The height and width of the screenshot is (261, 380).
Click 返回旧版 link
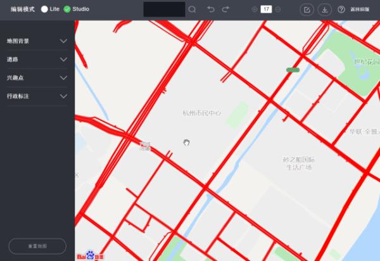point(360,10)
